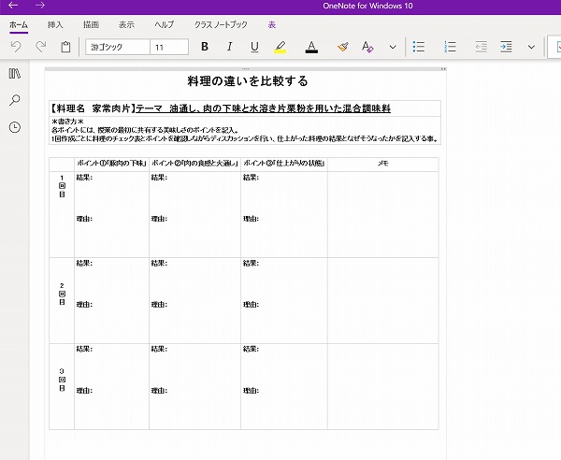
Task: Toggle Underline formatting
Action: [254, 47]
